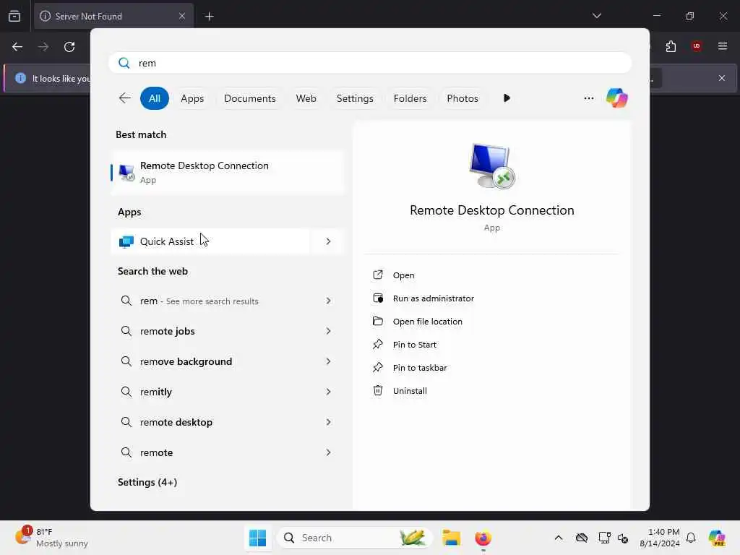Click the Pin to taskbar pin icon
This screenshot has height=555, width=740.
click(x=377, y=367)
